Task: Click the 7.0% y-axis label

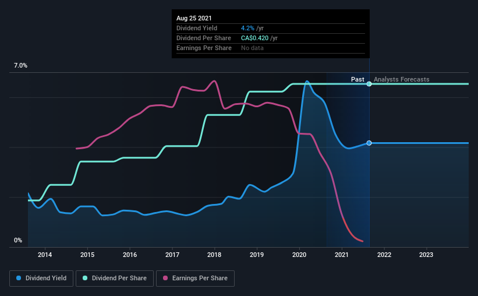Action: 20,66
